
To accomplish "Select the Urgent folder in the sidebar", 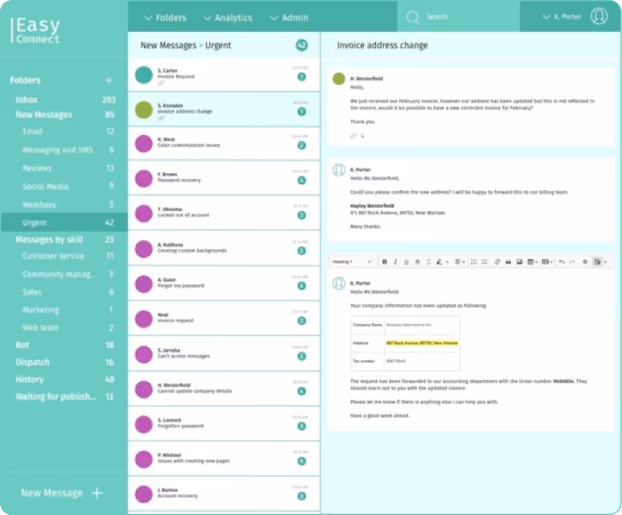I will coord(35,223).
